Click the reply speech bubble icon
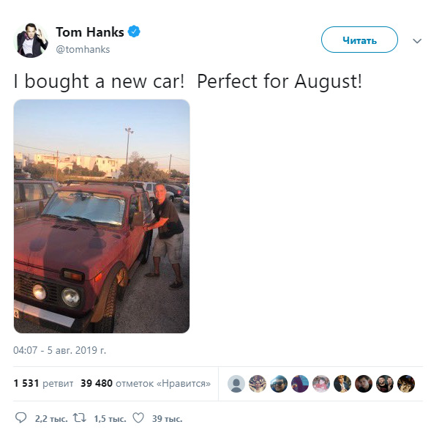 20,418
